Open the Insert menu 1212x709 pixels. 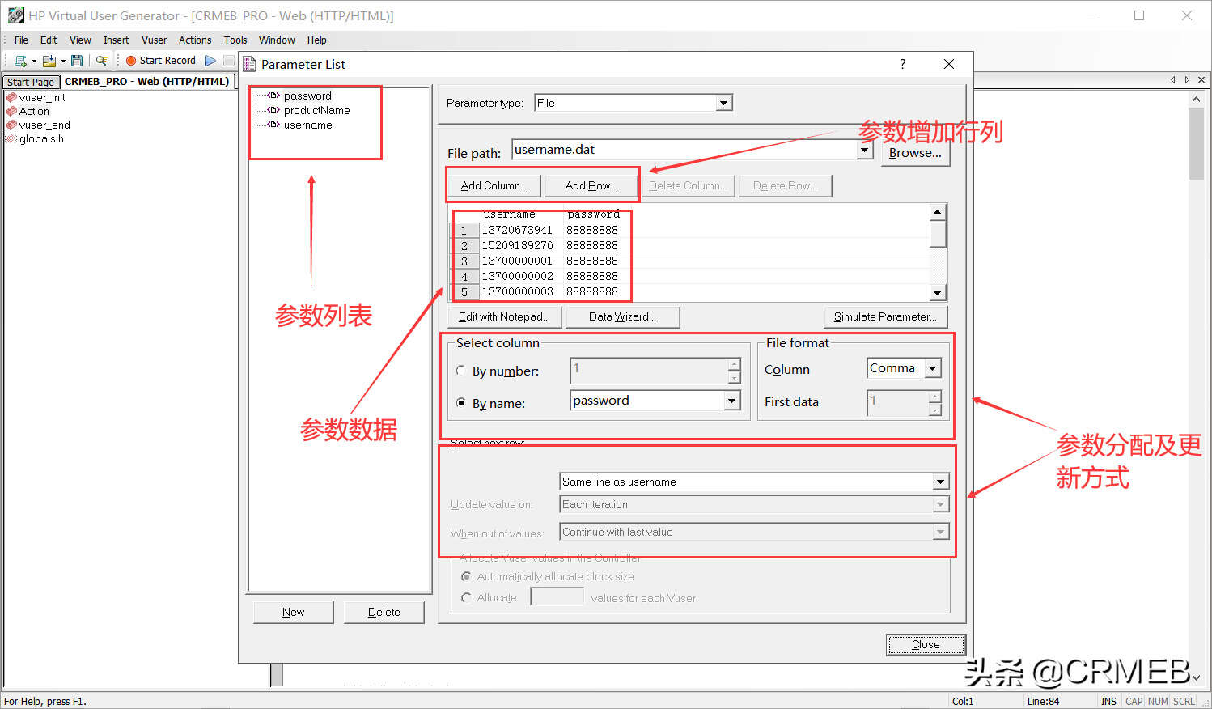click(x=116, y=40)
